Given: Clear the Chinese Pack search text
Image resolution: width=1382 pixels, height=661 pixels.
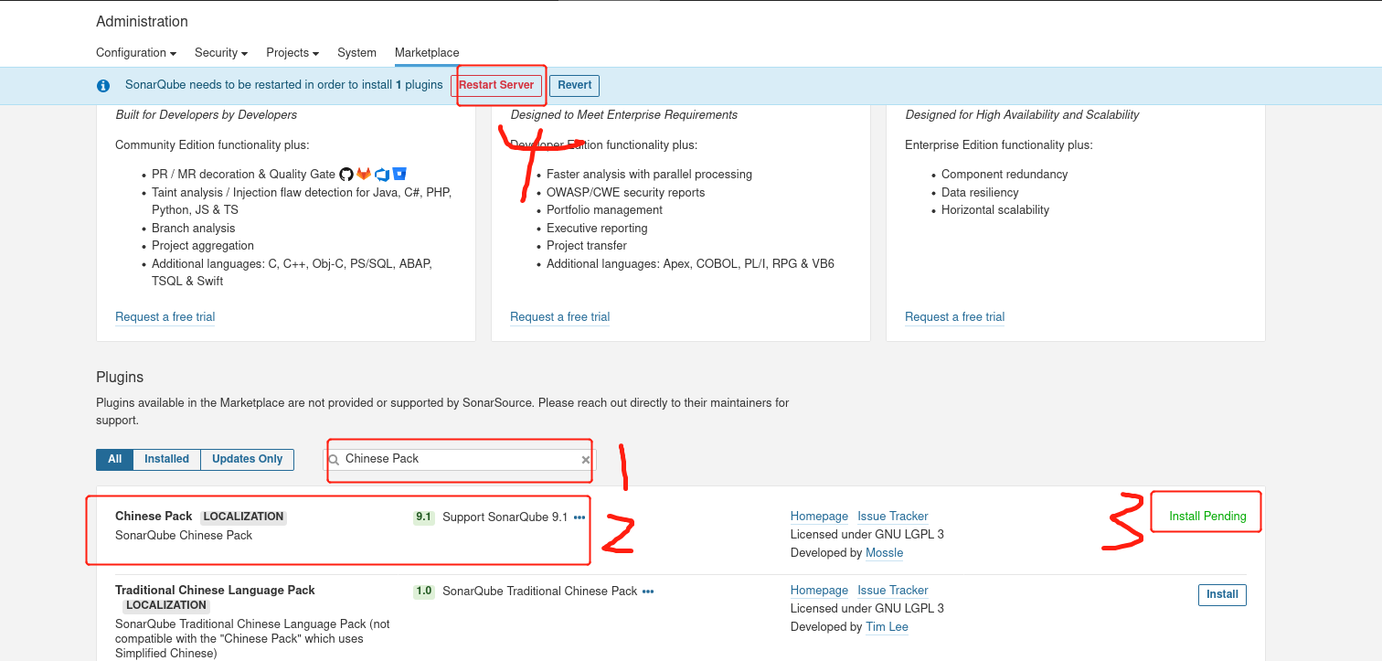Looking at the screenshot, I should tap(586, 460).
